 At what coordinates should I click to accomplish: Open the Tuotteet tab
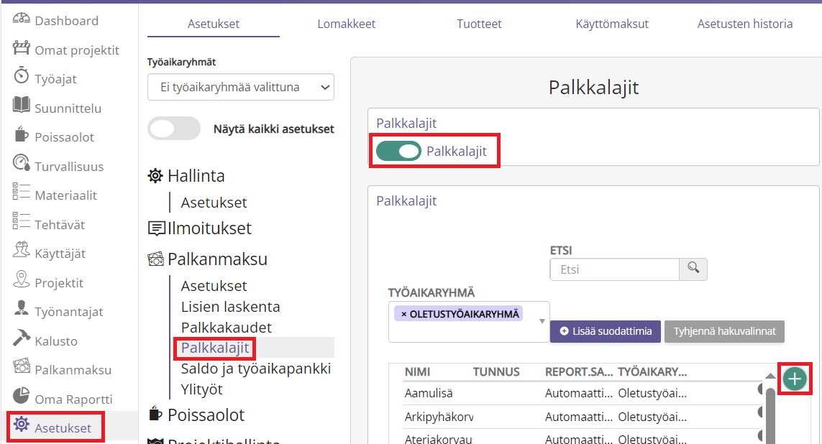click(x=479, y=24)
